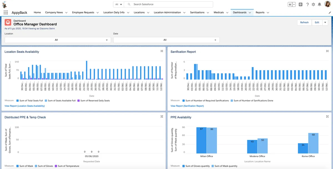
Task: Click Sum of Mask quantity legend swatch
Action: [x=213, y=166]
